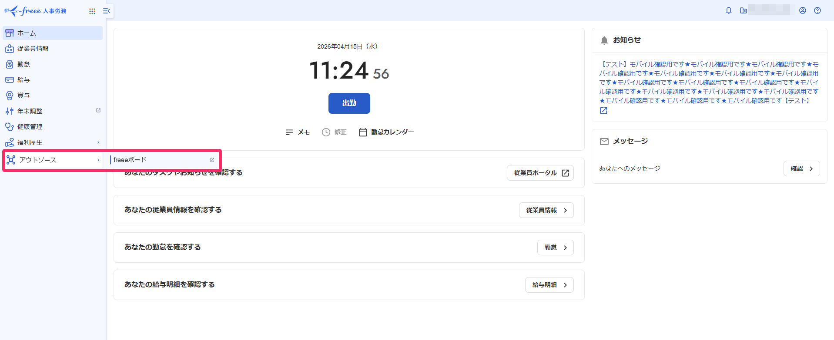Click the 修正 clock correction option

pos(334,132)
